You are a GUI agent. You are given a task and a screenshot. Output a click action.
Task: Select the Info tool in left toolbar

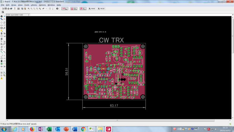[2, 17]
